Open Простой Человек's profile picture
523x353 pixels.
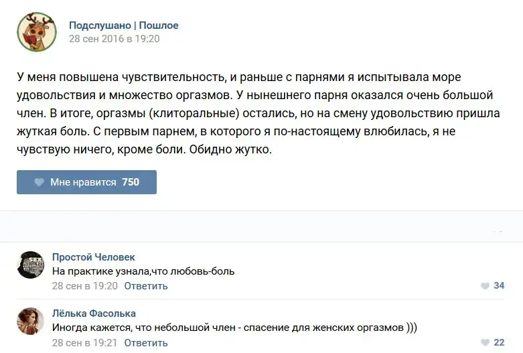pyautogui.click(x=31, y=265)
